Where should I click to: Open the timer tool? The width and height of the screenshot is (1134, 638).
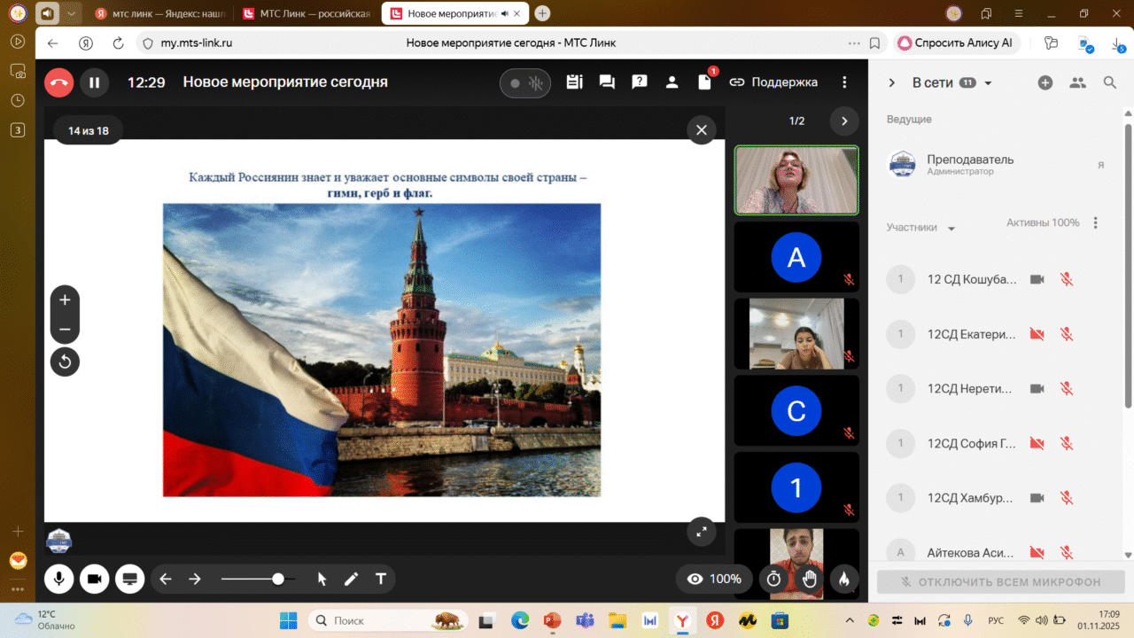coord(773,580)
